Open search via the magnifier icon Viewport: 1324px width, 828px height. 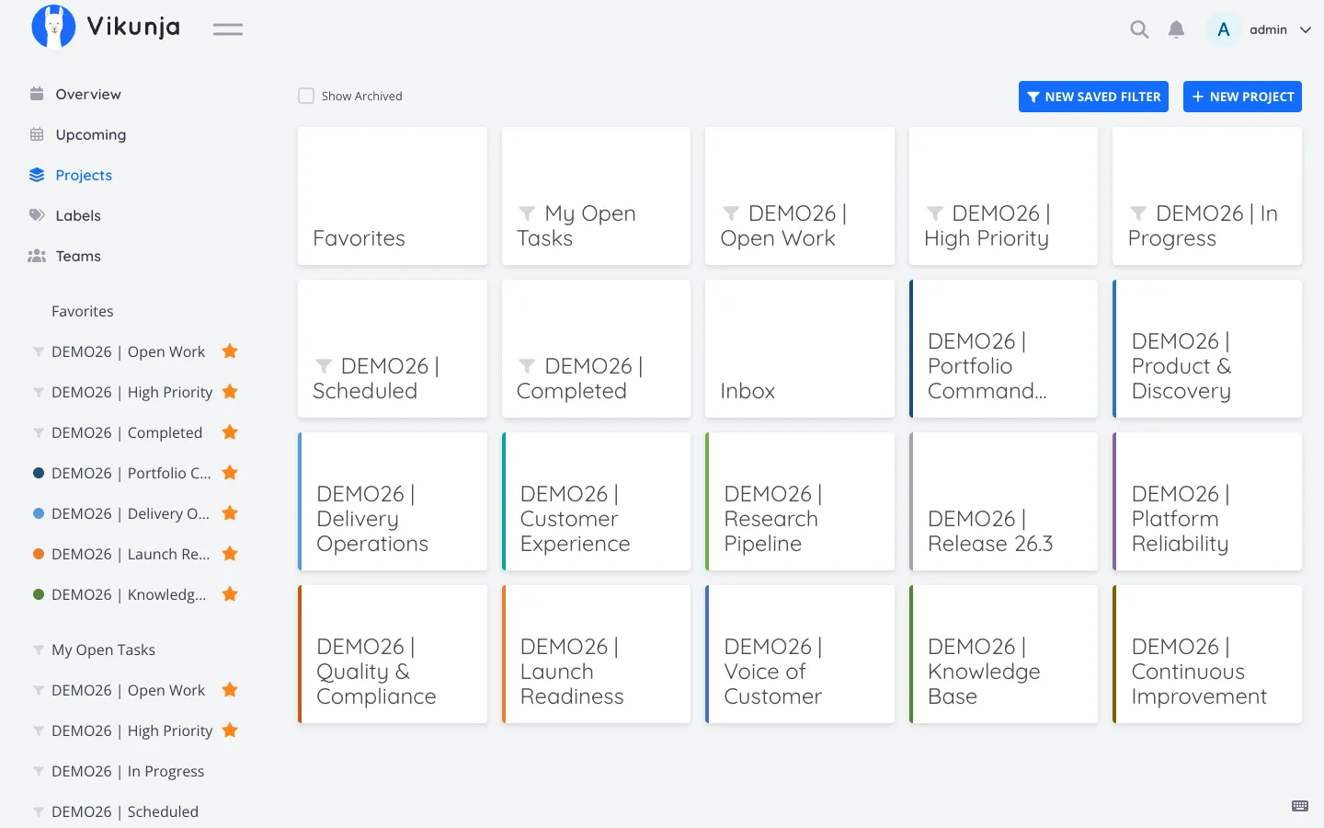1139,29
